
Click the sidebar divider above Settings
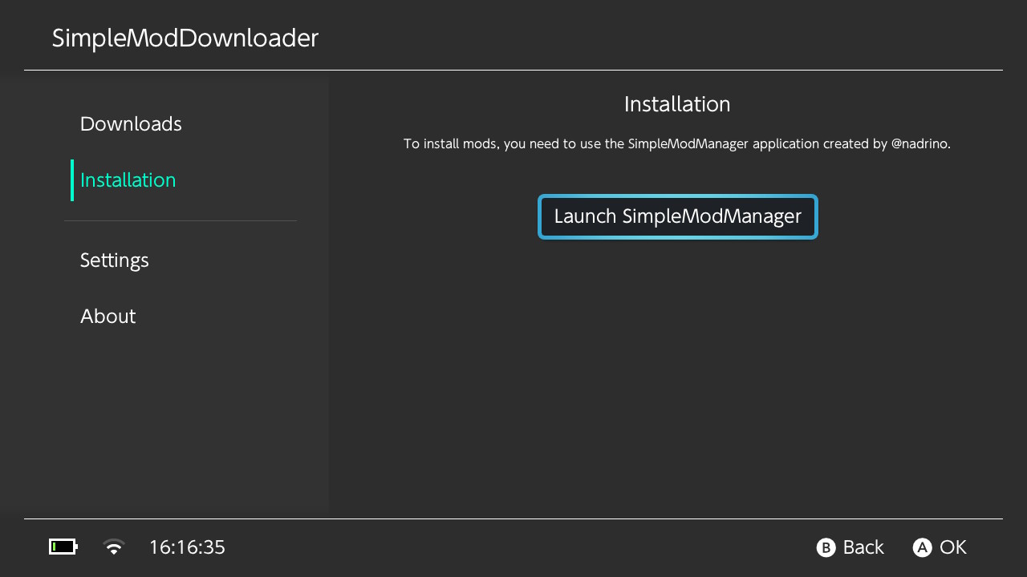181,220
